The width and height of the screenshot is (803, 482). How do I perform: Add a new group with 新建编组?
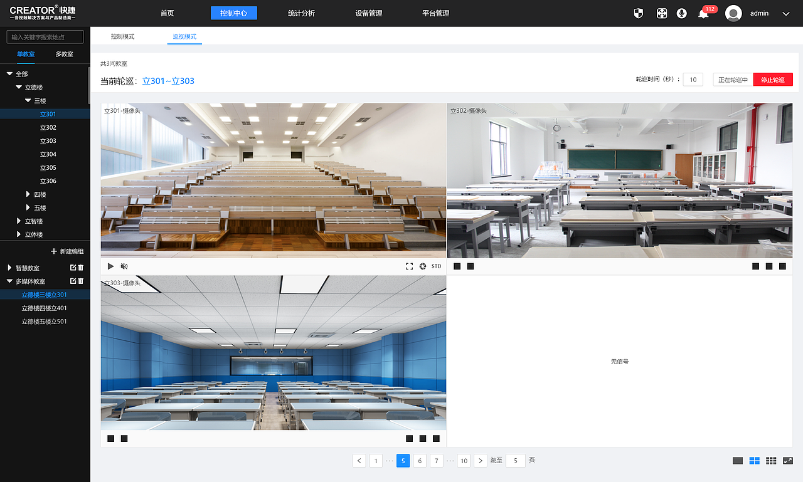pos(67,251)
